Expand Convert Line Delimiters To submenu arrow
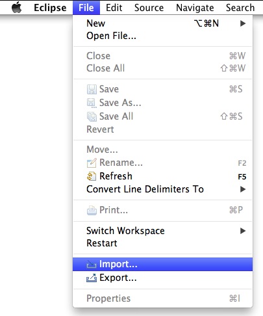The height and width of the screenshot is (316, 263). [243, 189]
